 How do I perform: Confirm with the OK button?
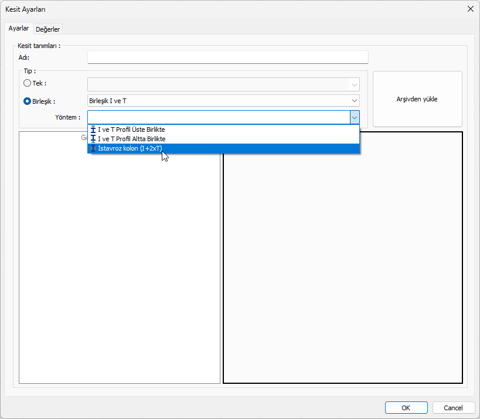tap(406, 408)
